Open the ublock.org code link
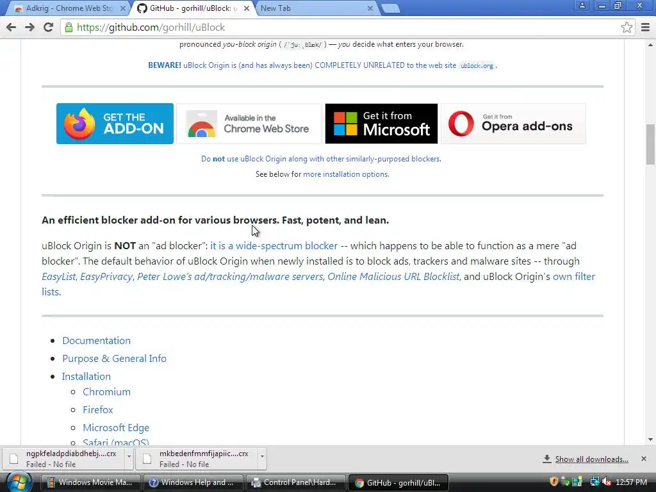 click(x=477, y=66)
